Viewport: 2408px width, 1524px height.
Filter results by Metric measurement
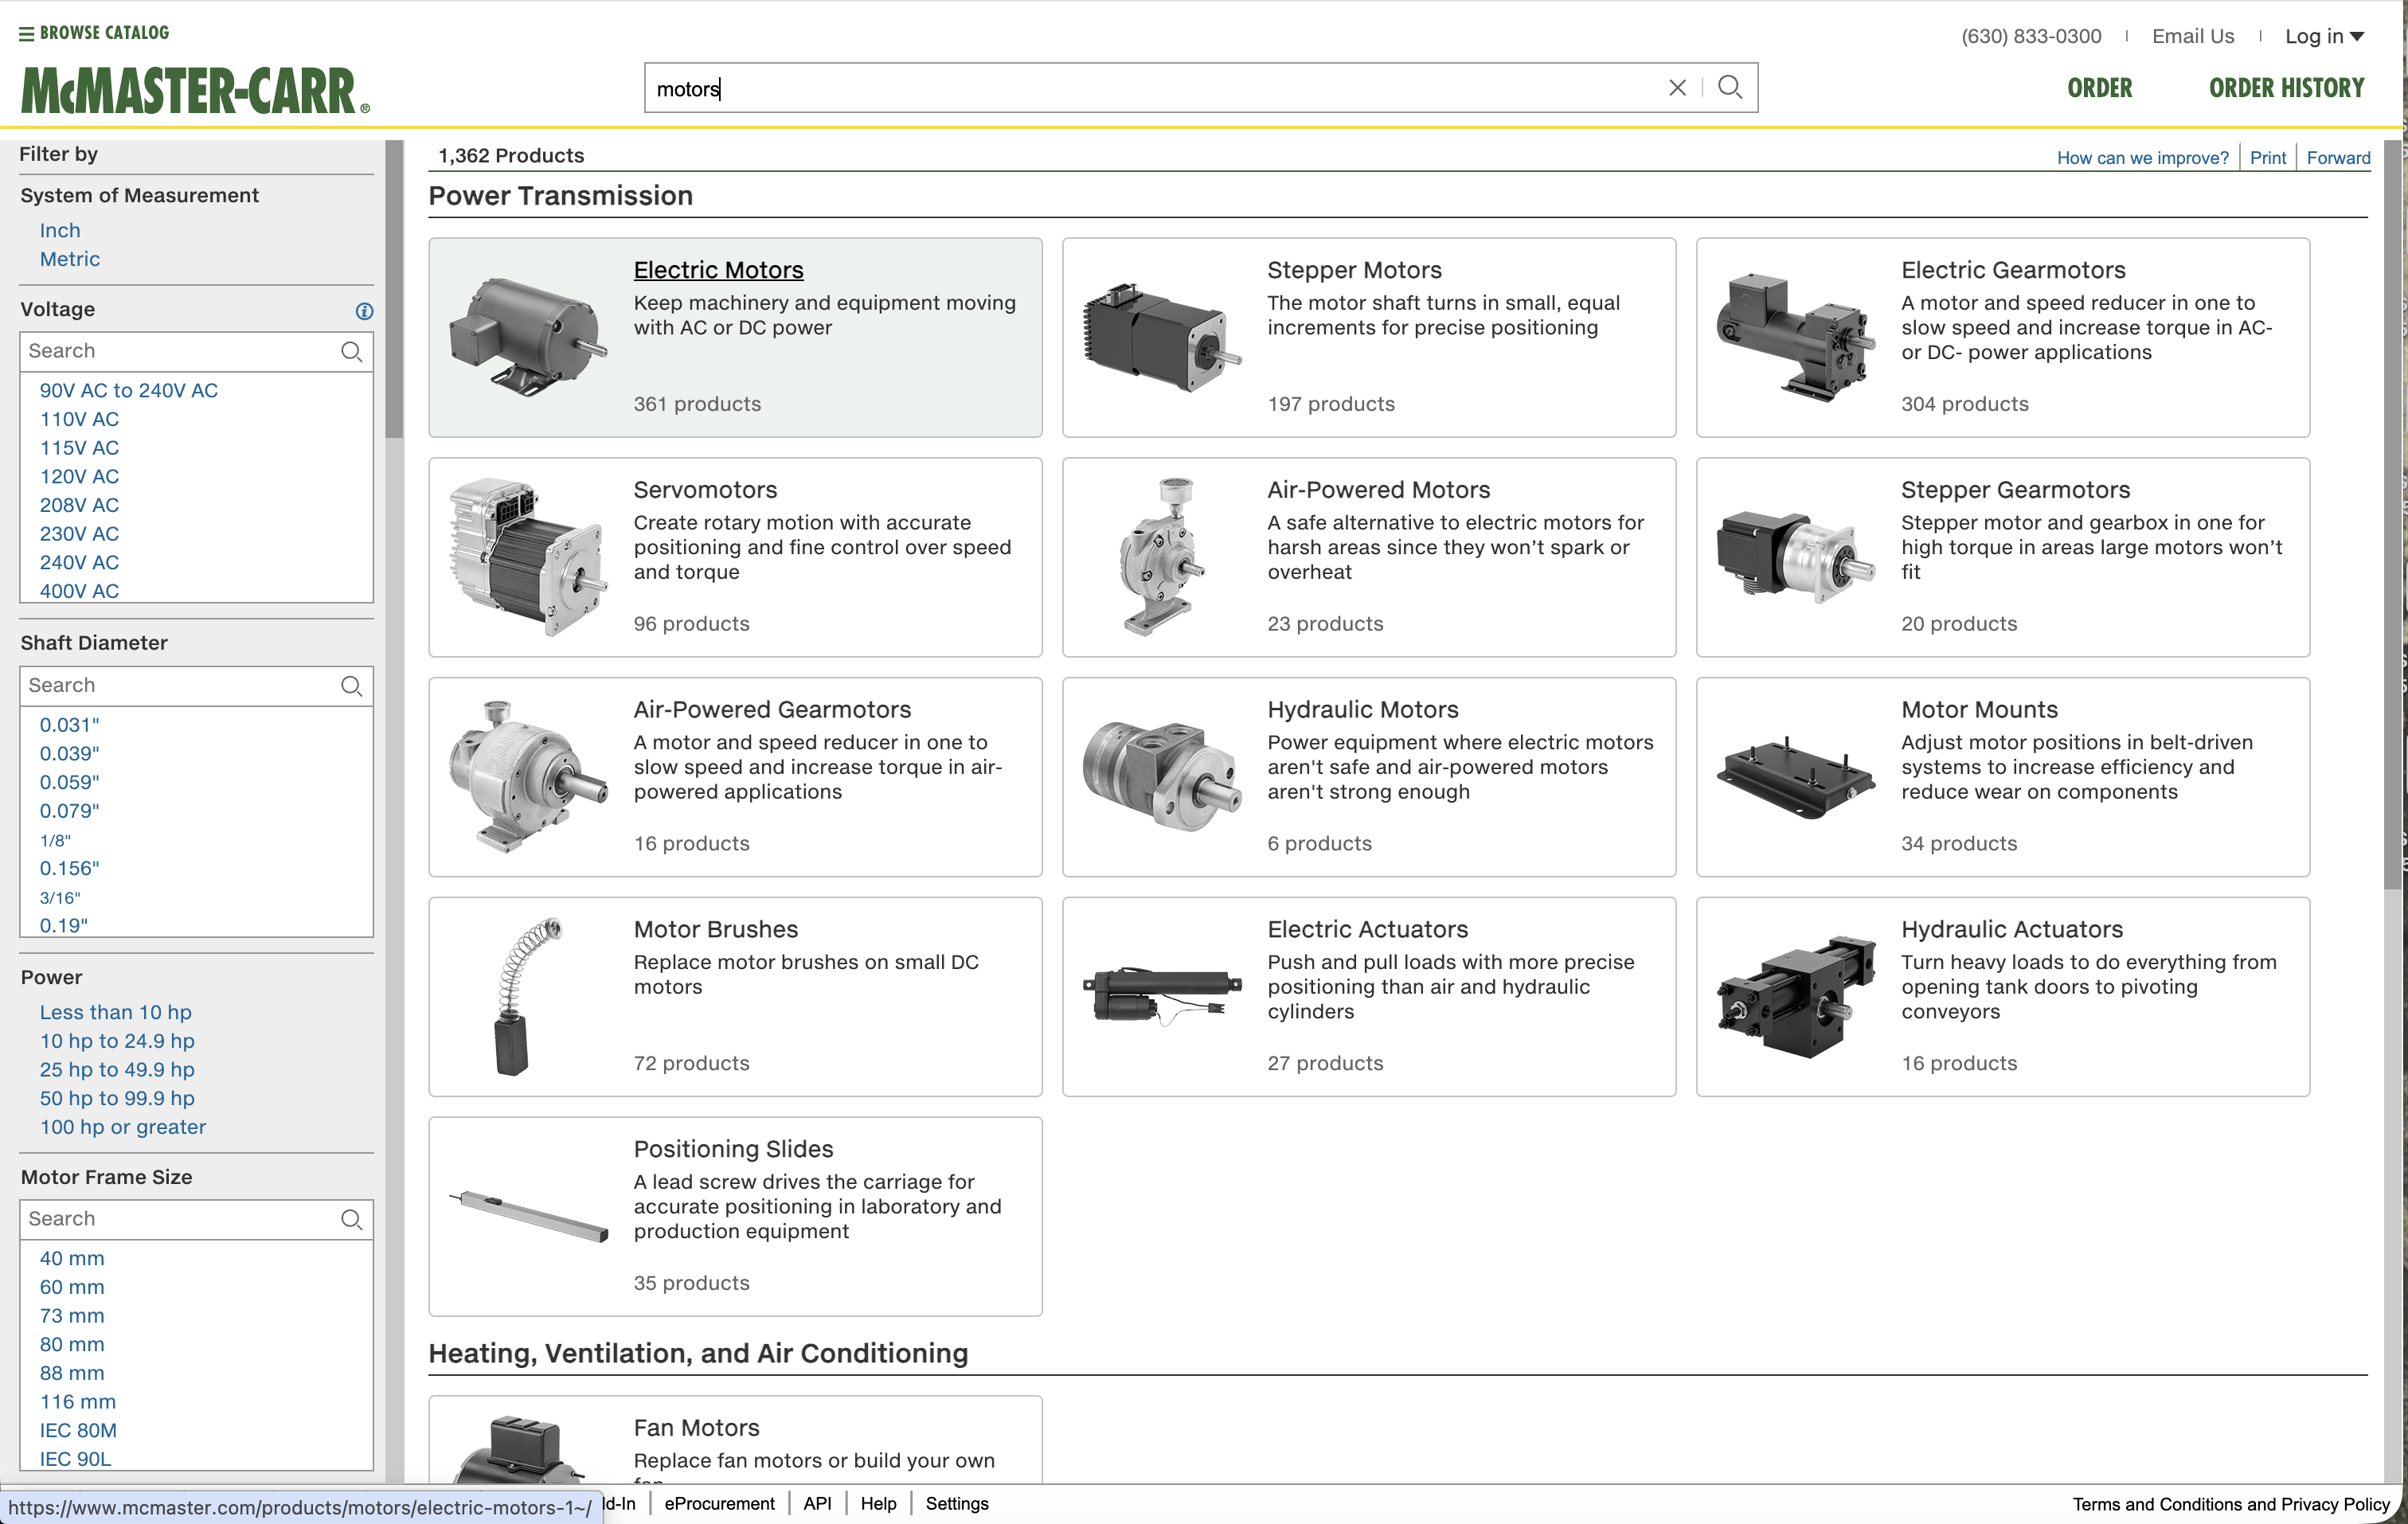70,259
